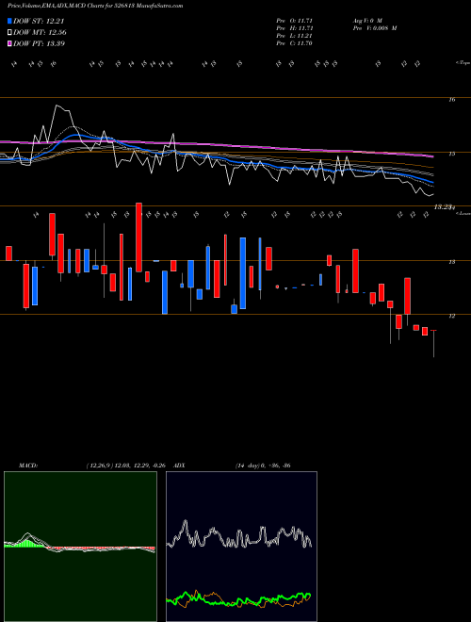Click the blue DOW ST legend swatch
471x622 pixels.
click(9, 21)
